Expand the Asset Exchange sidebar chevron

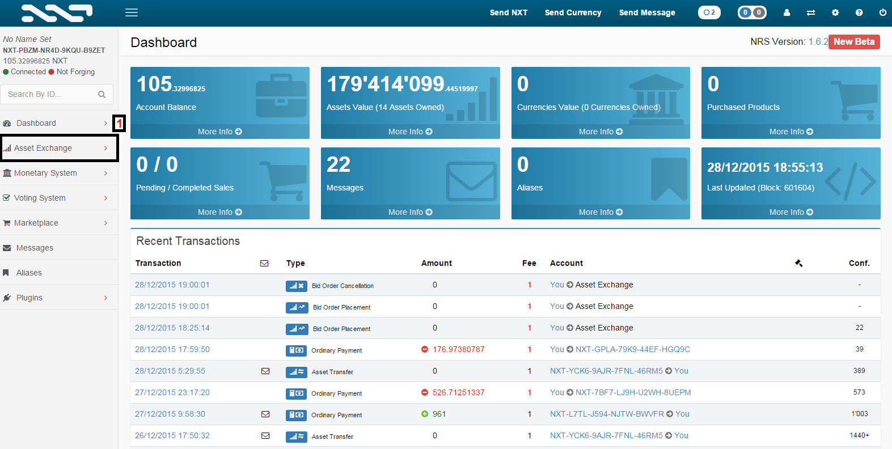pyautogui.click(x=105, y=148)
